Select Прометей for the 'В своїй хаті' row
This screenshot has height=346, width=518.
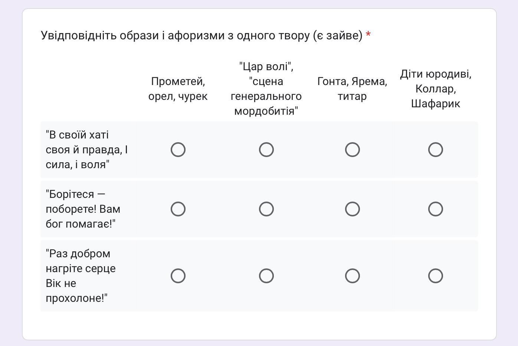(178, 150)
